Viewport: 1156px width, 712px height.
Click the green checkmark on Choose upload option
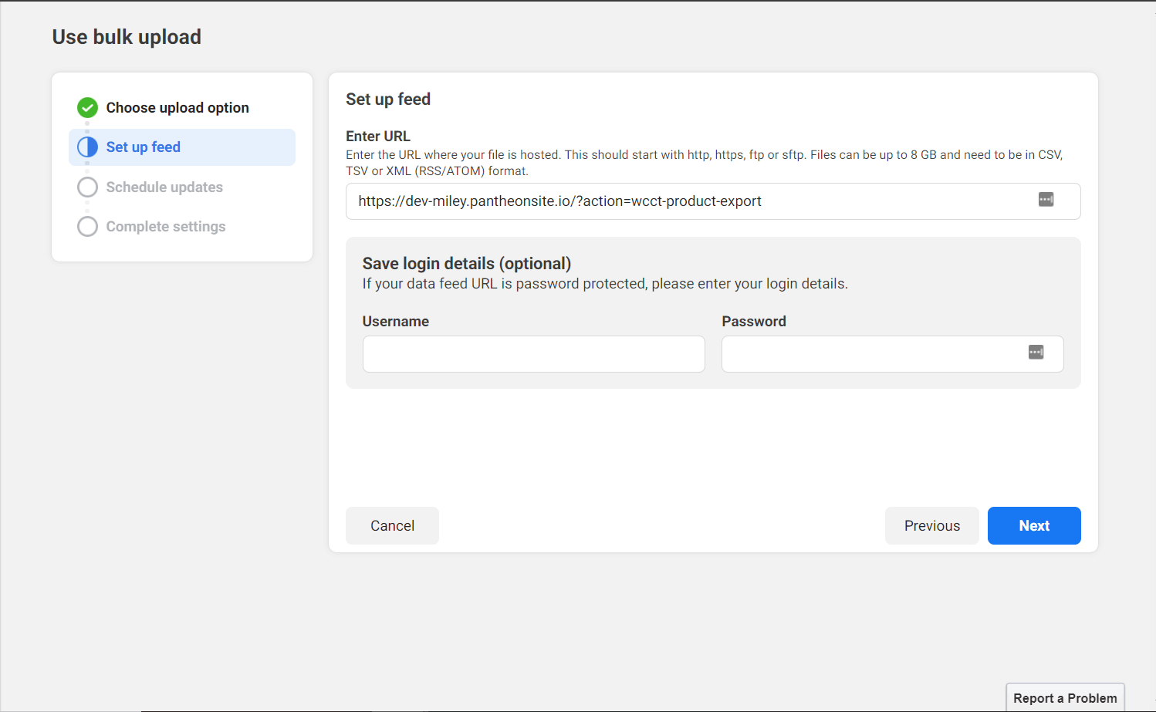click(x=87, y=107)
